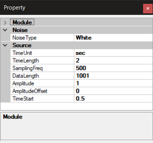Select the Noise category header
This screenshot has height=143, width=153.
click(20, 30)
